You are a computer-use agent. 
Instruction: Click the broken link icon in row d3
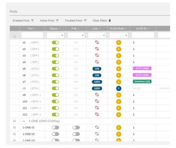[97, 55]
